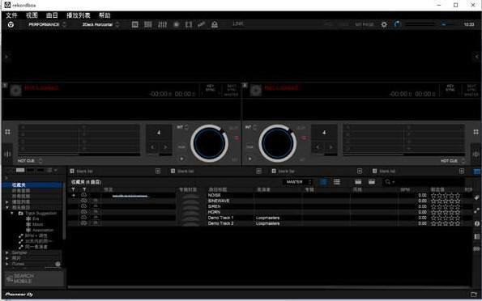Image resolution: width=482 pixels, height=301 pixels.
Task: Expand the right side panel arrow
Action: 476,57
